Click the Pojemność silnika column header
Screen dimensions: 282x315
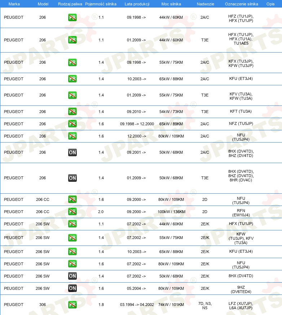coord(101,4)
